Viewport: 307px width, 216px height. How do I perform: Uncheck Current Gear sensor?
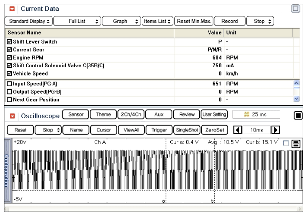pyautogui.click(x=9, y=50)
